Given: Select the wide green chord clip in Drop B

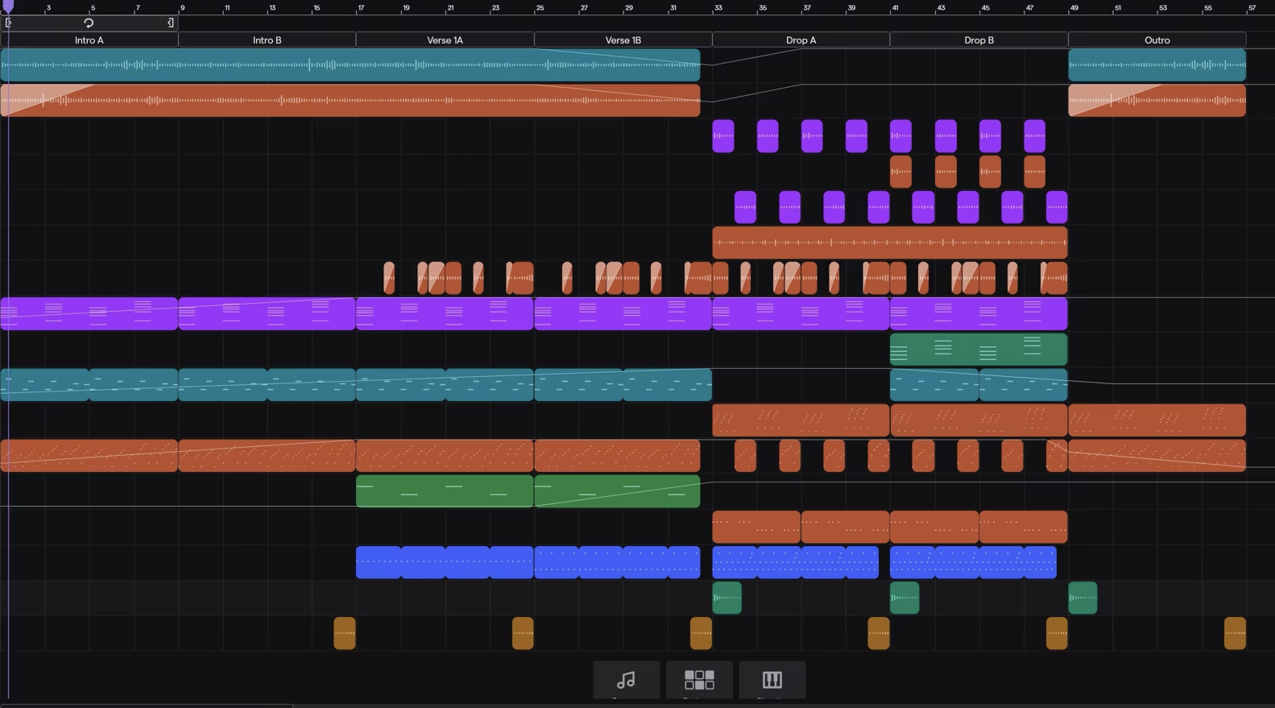Looking at the screenshot, I should tap(979, 349).
